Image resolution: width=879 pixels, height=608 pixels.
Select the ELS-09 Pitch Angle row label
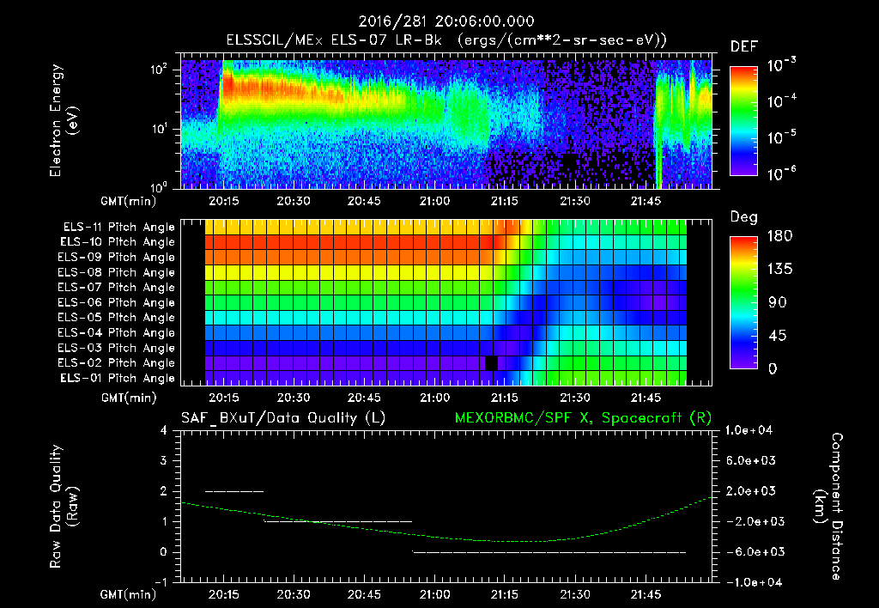coord(117,258)
